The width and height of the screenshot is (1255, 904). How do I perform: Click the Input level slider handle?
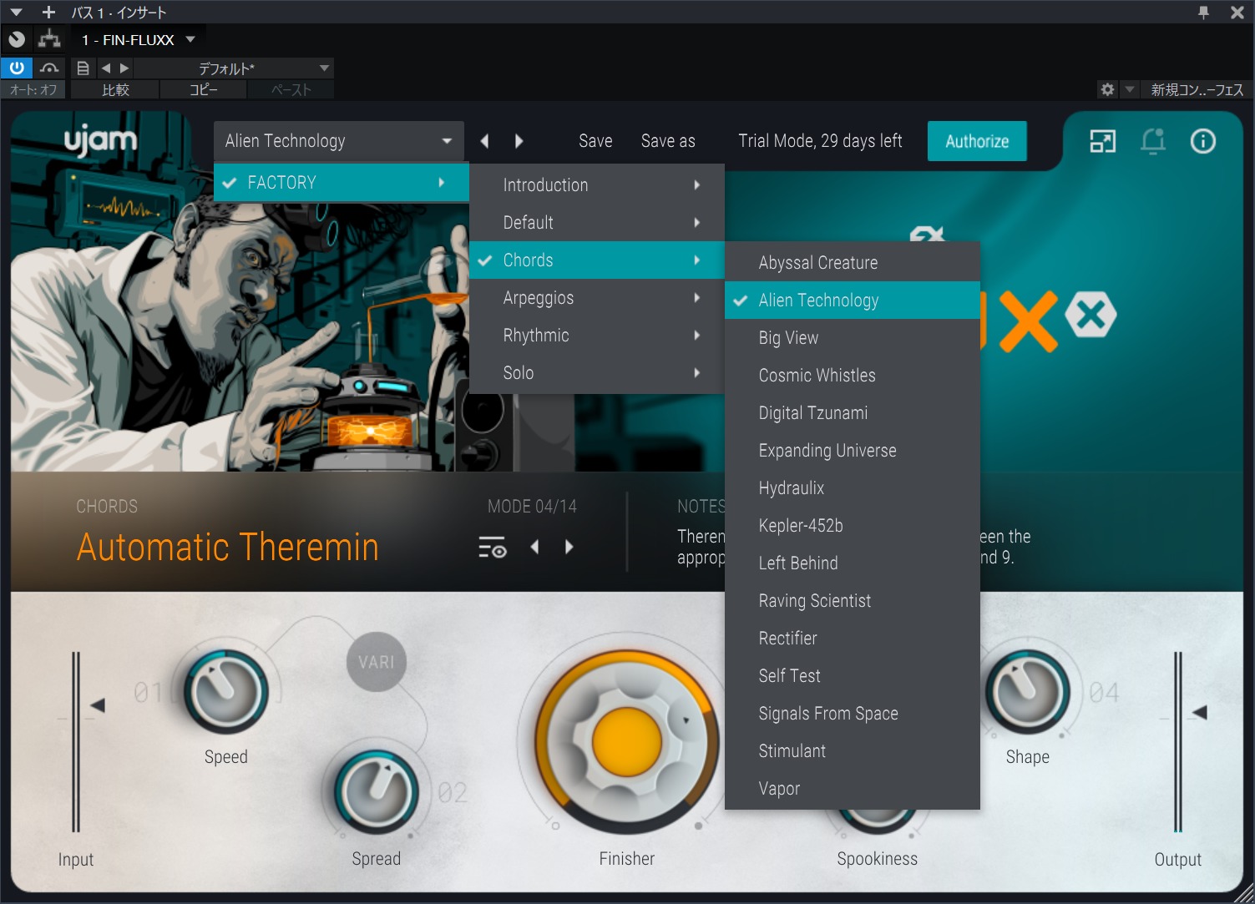click(x=97, y=705)
